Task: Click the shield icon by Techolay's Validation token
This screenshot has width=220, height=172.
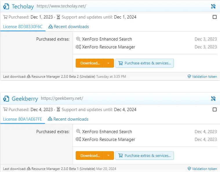Action: pyautogui.click(x=189, y=76)
